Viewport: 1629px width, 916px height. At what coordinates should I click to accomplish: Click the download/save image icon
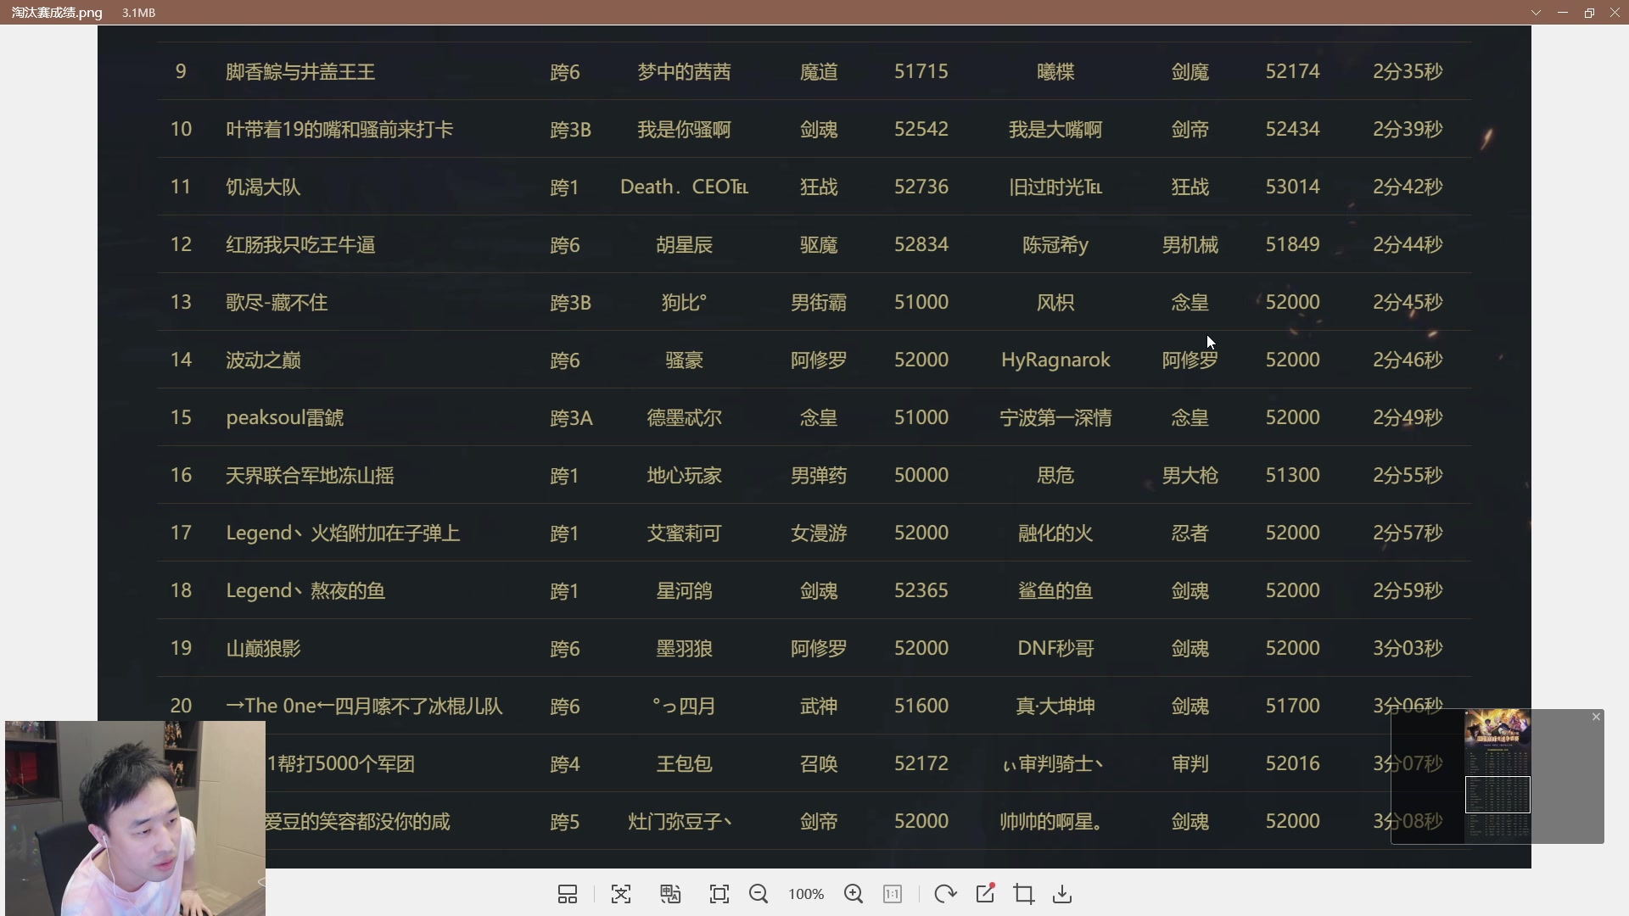[x=1062, y=894]
